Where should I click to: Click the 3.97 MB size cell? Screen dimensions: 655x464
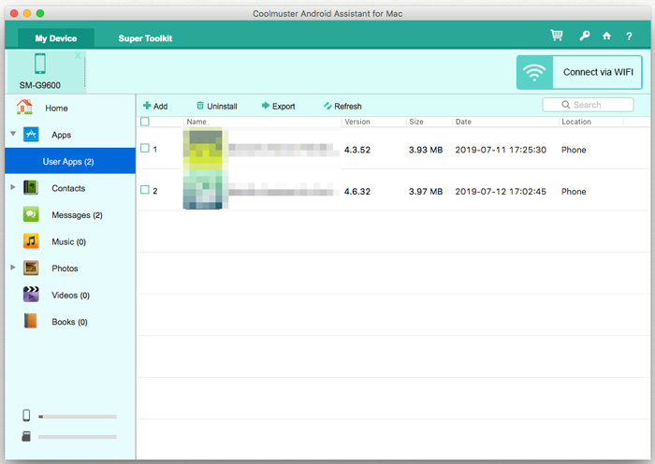click(426, 192)
